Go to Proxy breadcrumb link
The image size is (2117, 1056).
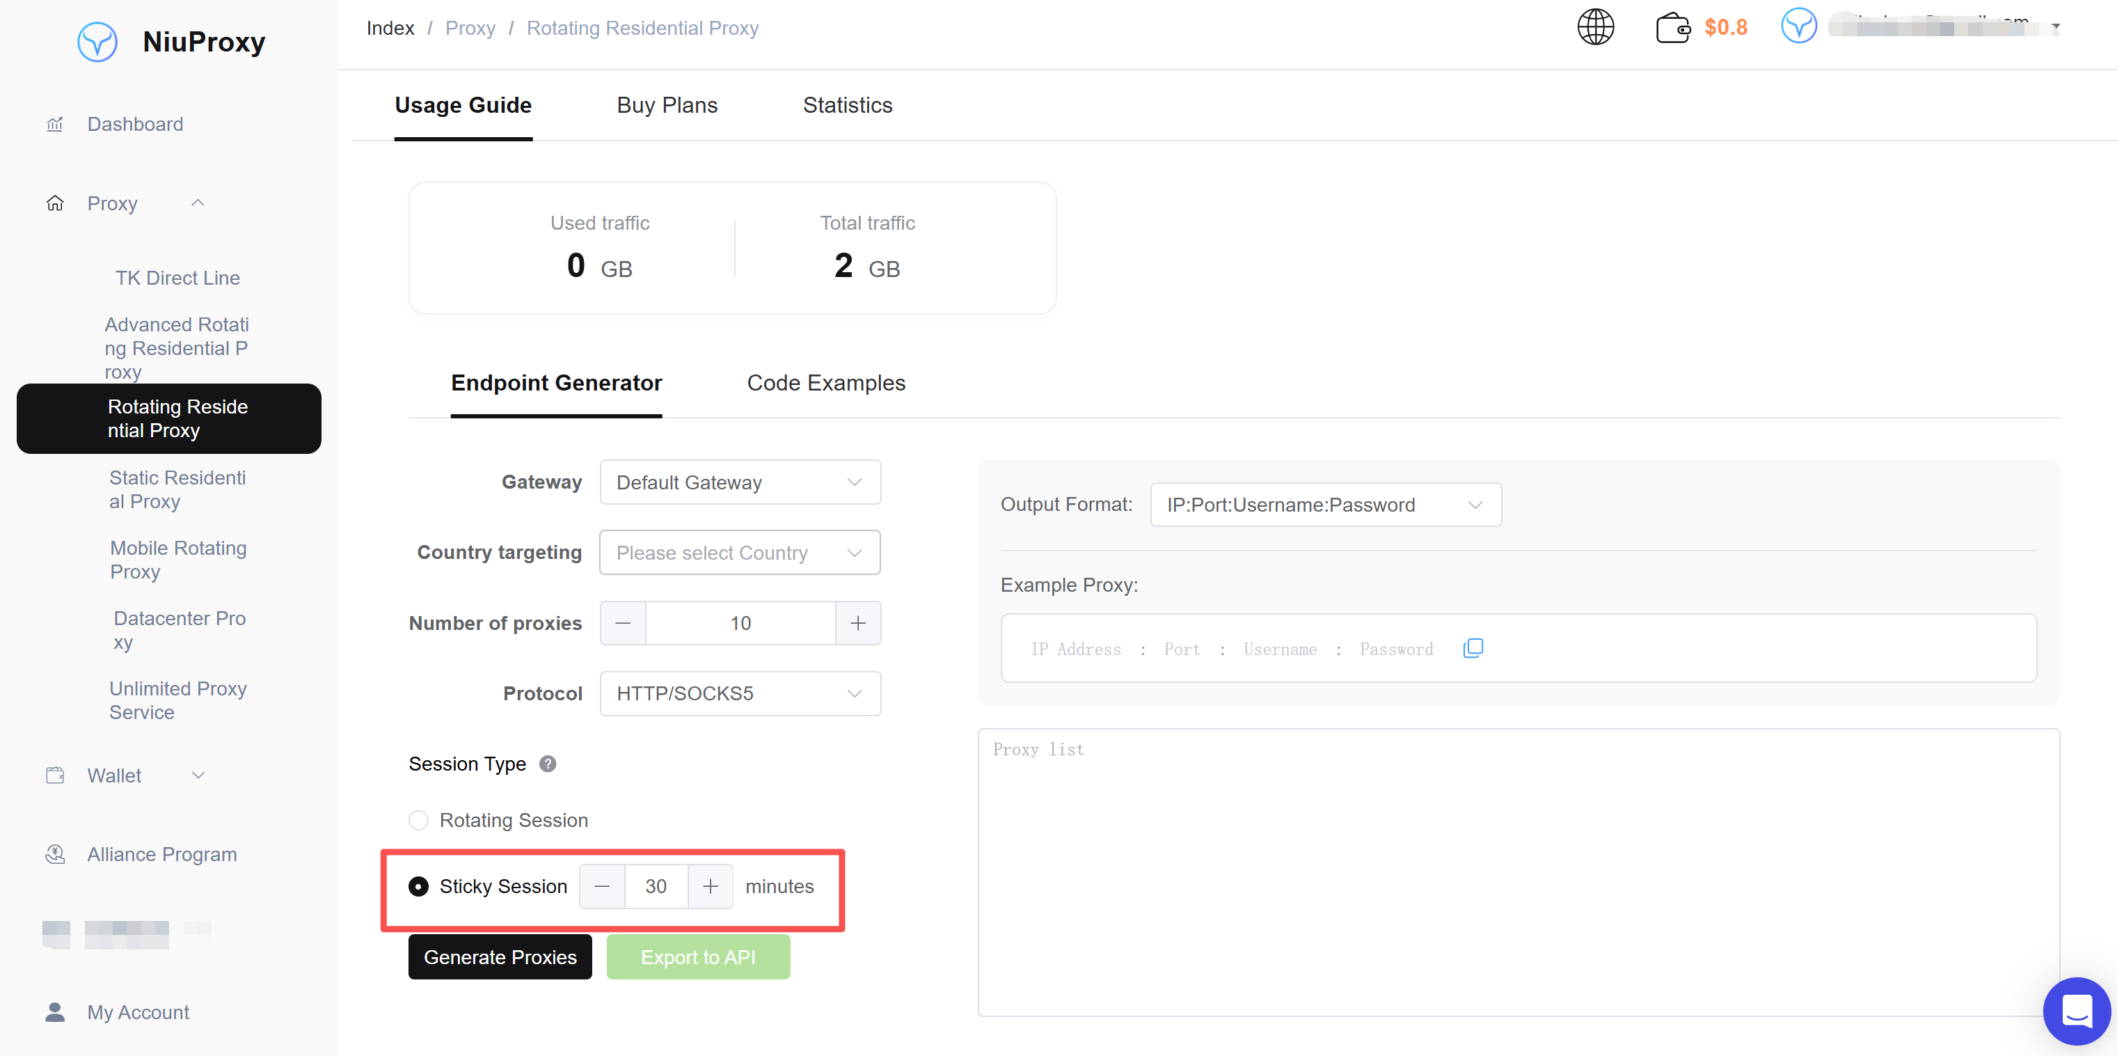[x=470, y=28]
